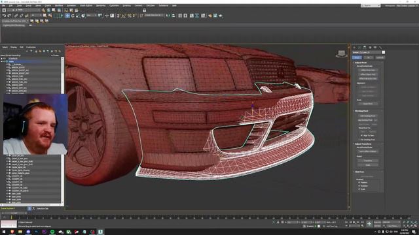This screenshot has width=419, height=235.
Task: Activate the Select and Scale tool
Action: [78, 16]
